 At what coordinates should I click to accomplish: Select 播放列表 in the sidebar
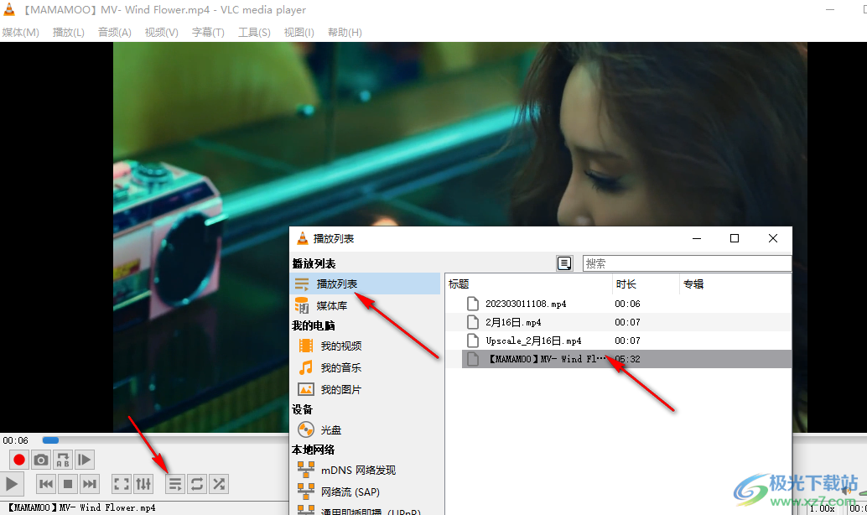point(365,284)
